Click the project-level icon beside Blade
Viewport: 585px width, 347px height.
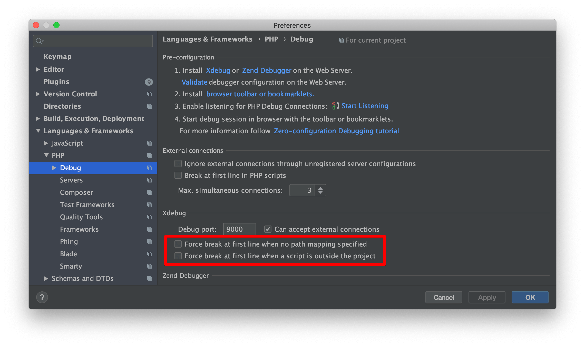coord(150,254)
